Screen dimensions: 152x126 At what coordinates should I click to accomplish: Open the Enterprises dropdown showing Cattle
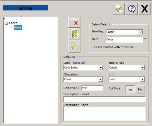tap(143, 68)
